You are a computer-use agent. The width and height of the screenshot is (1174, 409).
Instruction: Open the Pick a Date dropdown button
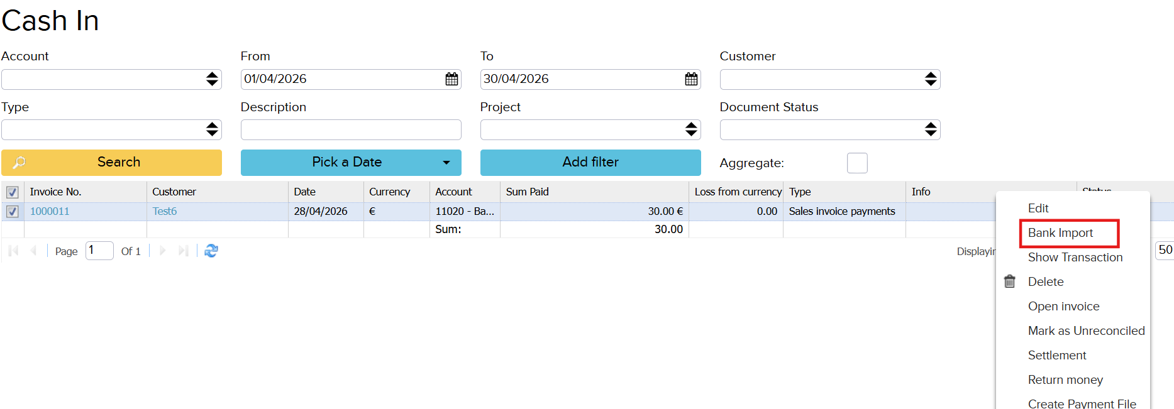pyautogui.click(x=350, y=162)
